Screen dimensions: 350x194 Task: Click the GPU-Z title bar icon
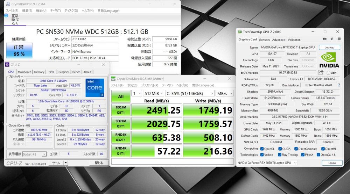coord(240,32)
